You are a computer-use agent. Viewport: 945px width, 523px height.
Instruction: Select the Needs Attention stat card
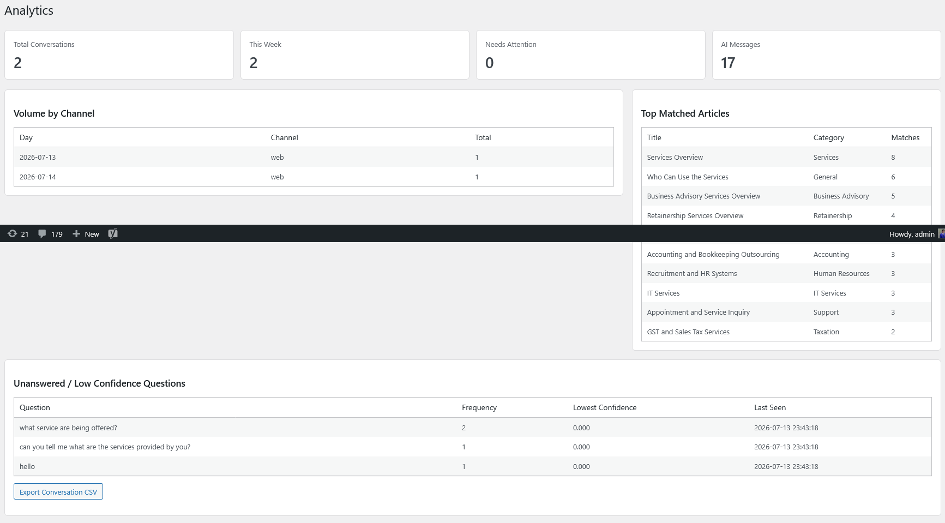pos(591,55)
